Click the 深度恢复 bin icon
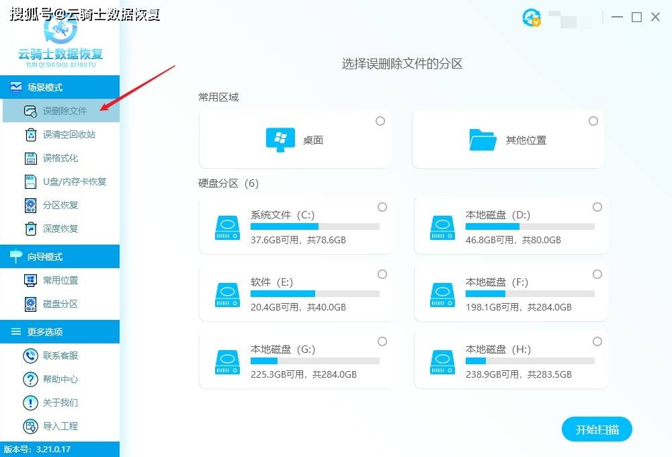 pos(31,229)
